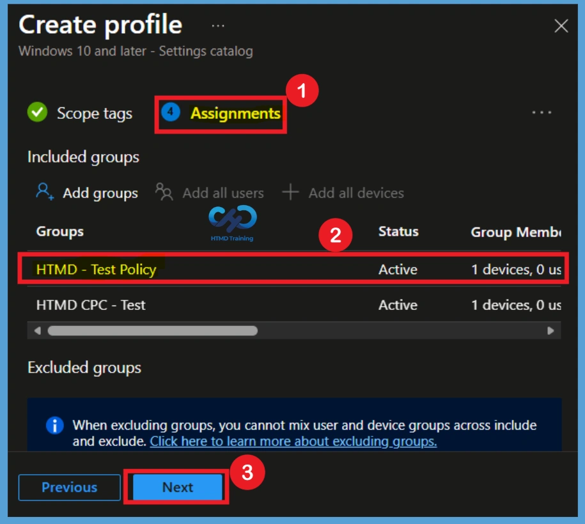This screenshot has width=585, height=524.
Task: Click the Previous button
Action: pyautogui.click(x=70, y=487)
